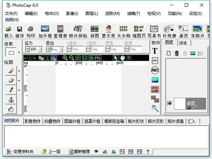
Task: Click the 压力 pressure stepper arrows
Action: point(28,49)
